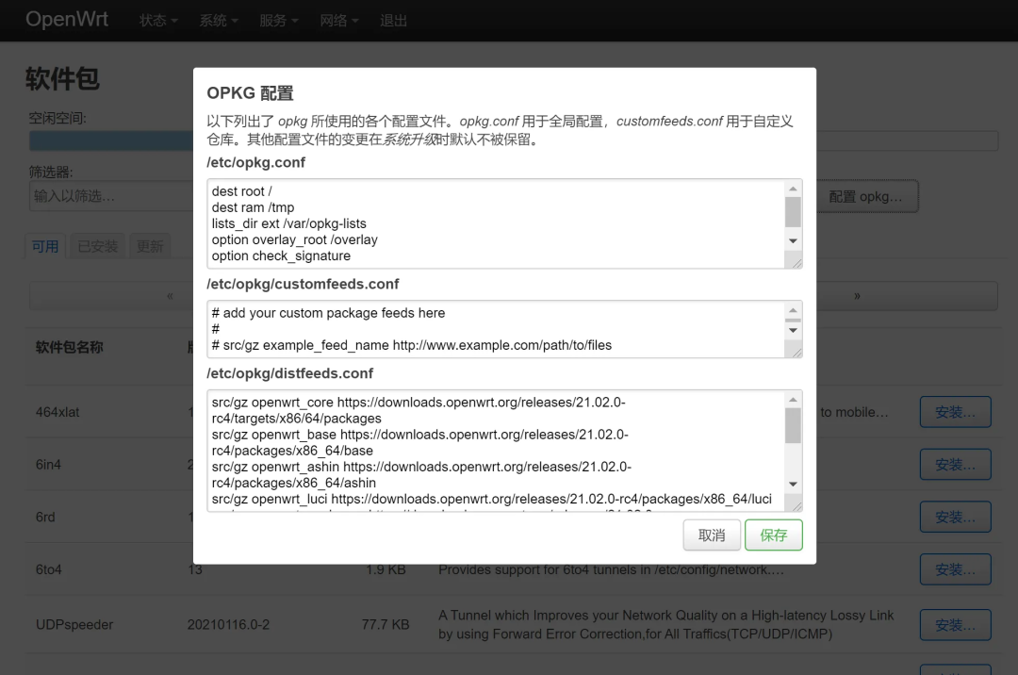The image size is (1018, 675).
Task: Click the distfeeds.conf scrollbar thumb
Action: (793, 426)
